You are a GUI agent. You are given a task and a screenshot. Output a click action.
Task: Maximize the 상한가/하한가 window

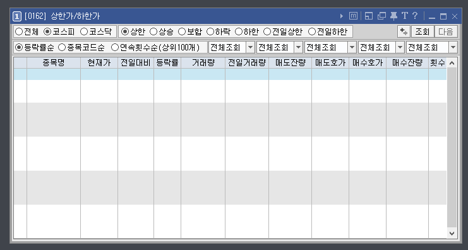click(443, 16)
